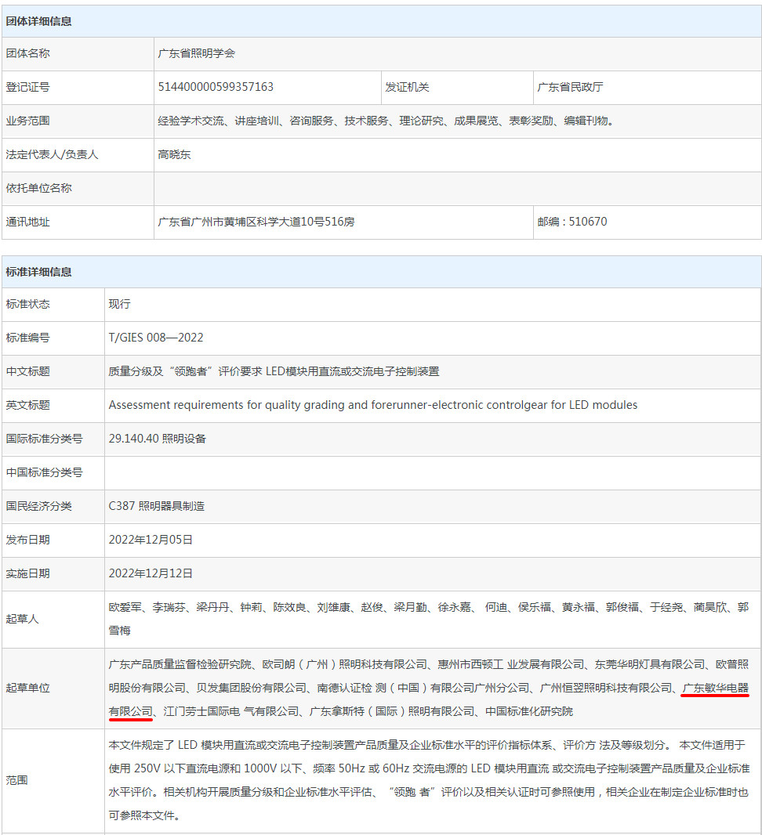The width and height of the screenshot is (762, 835).
Task: Click registration number 514400000599357163
Action: pyautogui.click(x=216, y=87)
